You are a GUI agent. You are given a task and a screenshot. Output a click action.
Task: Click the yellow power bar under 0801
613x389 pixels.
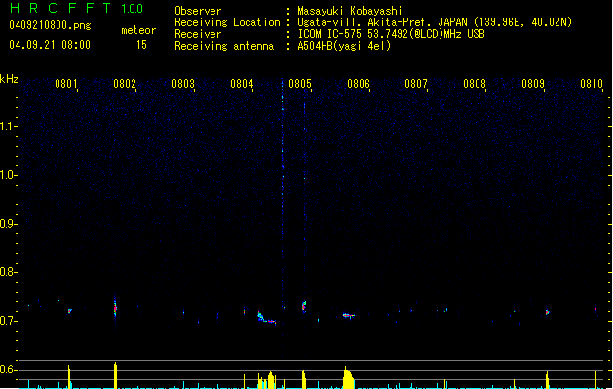(x=69, y=377)
